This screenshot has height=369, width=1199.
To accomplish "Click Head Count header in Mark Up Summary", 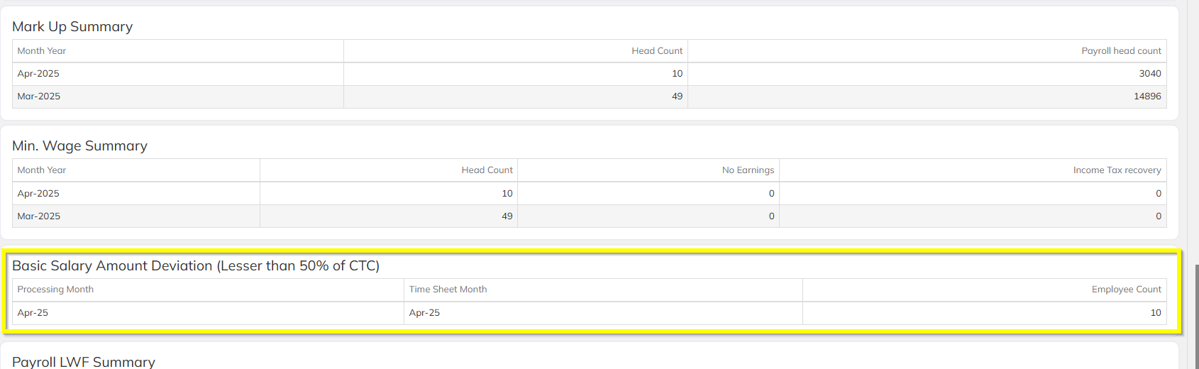I will pos(657,51).
